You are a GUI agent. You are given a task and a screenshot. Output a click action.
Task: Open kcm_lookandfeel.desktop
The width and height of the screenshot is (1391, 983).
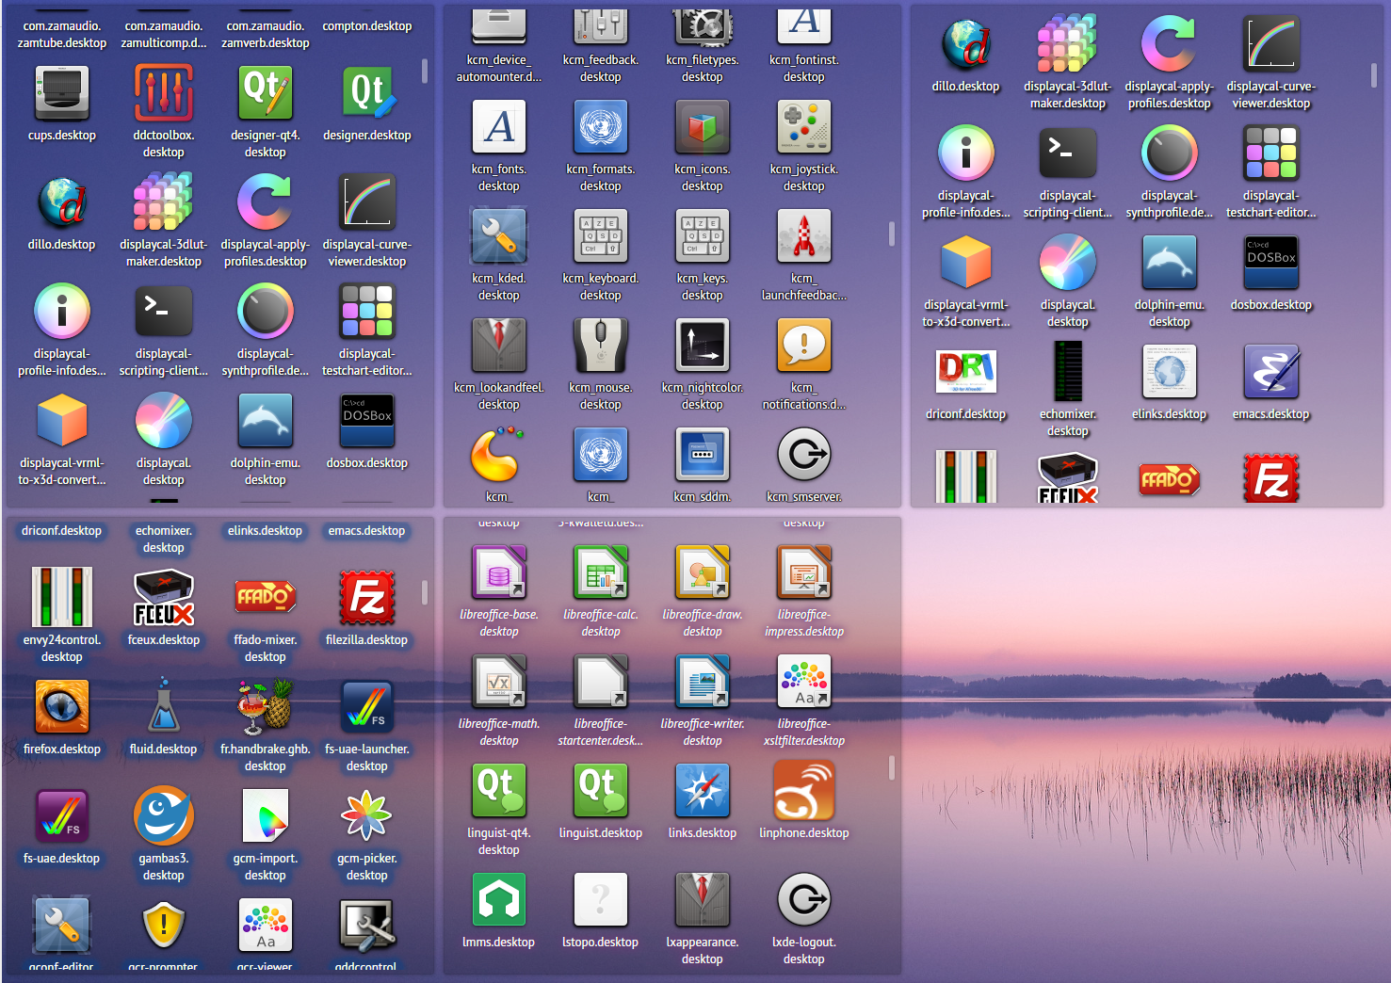pyautogui.click(x=499, y=346)
